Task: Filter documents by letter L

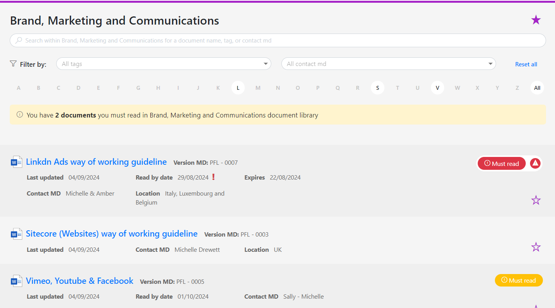Action: point(238,88)
